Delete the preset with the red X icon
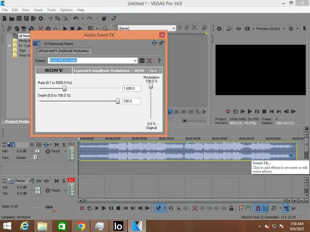 tap(149, 61)
